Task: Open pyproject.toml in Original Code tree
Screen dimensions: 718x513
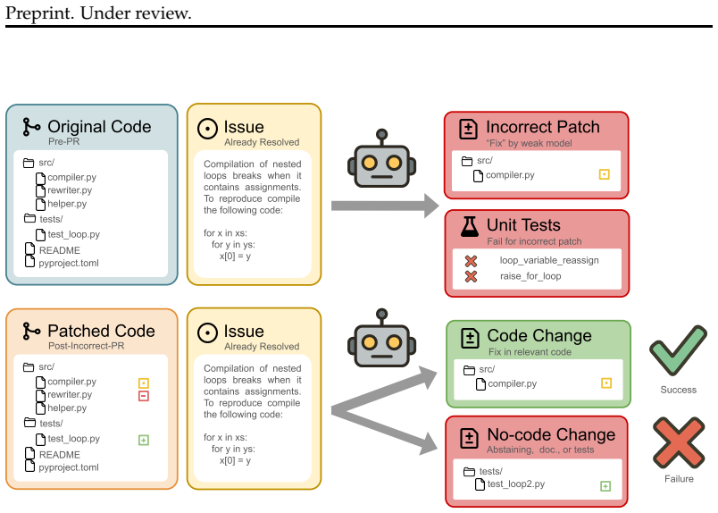Action: (69, 263)
